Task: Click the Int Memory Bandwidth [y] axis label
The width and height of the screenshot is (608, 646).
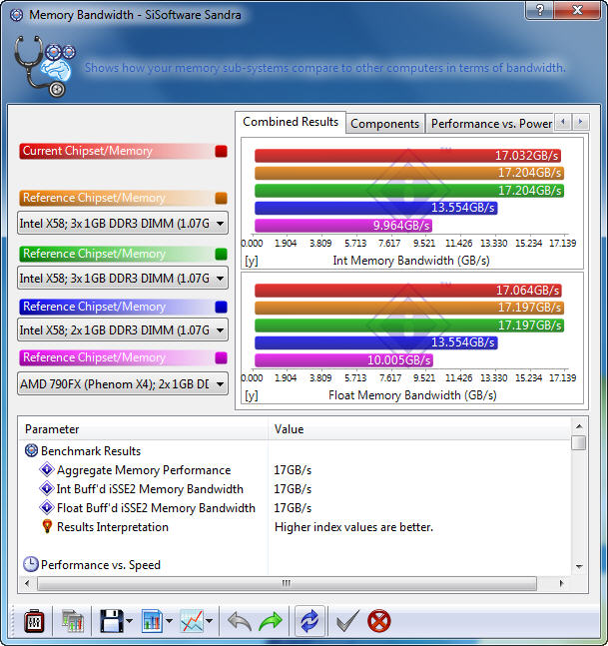Action: [x=252, y=261]
